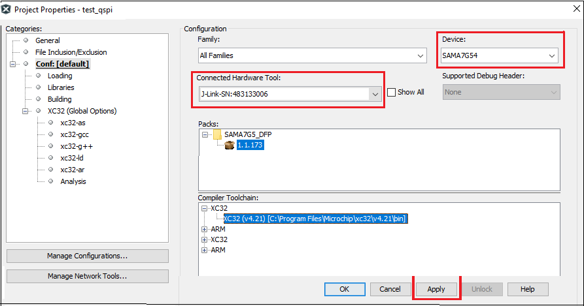Select the General category

tap(47, 40)
